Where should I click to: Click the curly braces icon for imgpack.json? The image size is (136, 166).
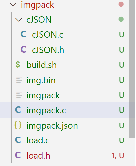point(18,125)
